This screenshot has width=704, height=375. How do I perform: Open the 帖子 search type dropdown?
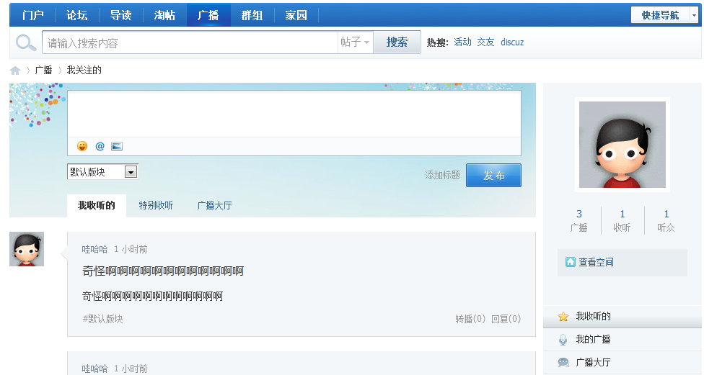355,42
